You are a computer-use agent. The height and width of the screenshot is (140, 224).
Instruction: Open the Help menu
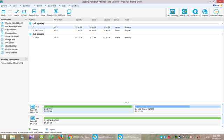[x=64, y=6]
